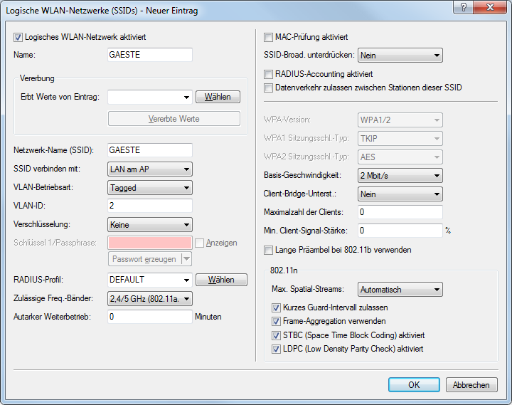Screen dimensions: 512x405
Task: Allow Datenverkehr zwischen Stationen dieser SSID
Action: (268, 88)
